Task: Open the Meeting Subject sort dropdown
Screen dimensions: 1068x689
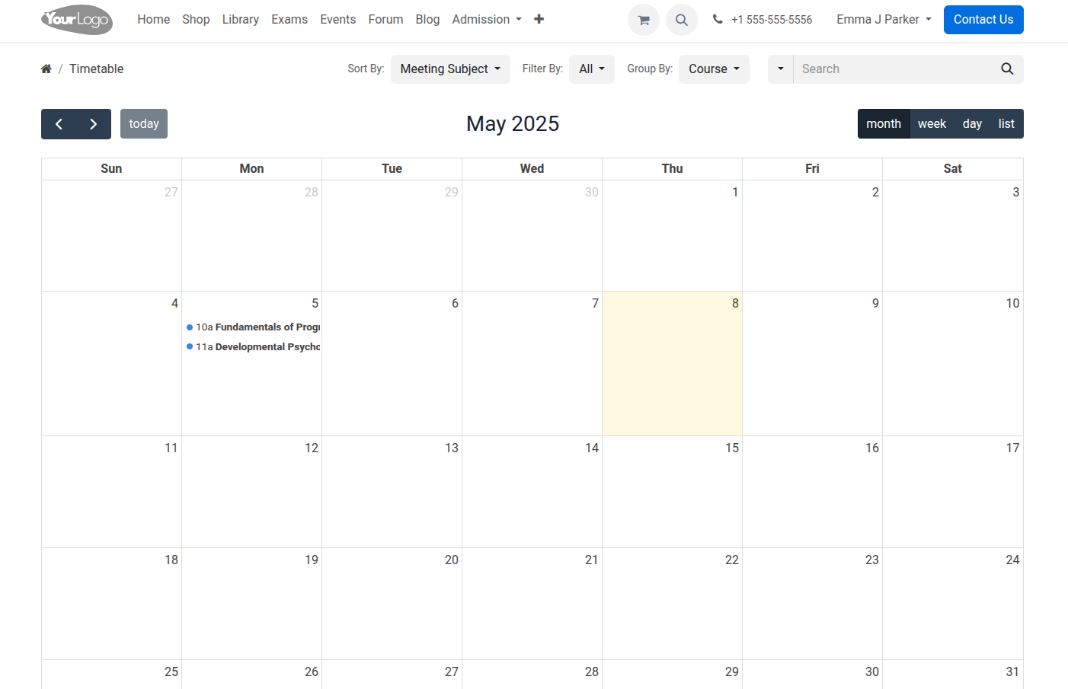Action: (x=450, y=69)
